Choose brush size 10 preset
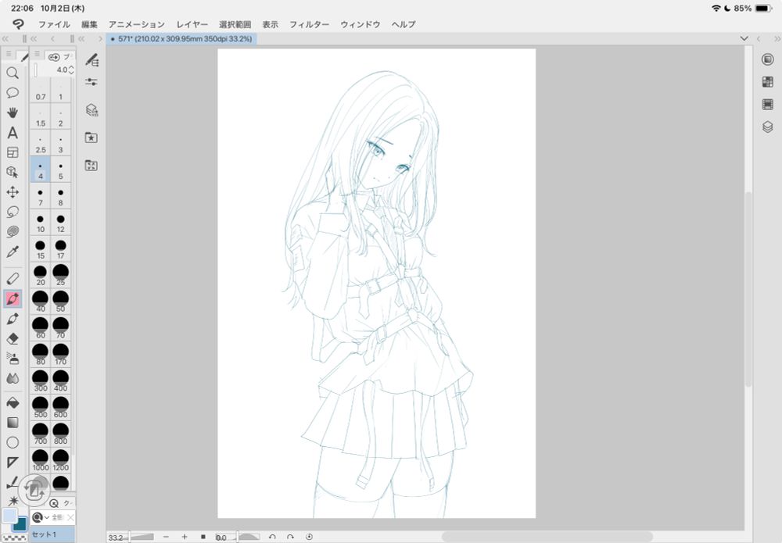This screenshot has height=543, width=782. (x=41, y=223)
